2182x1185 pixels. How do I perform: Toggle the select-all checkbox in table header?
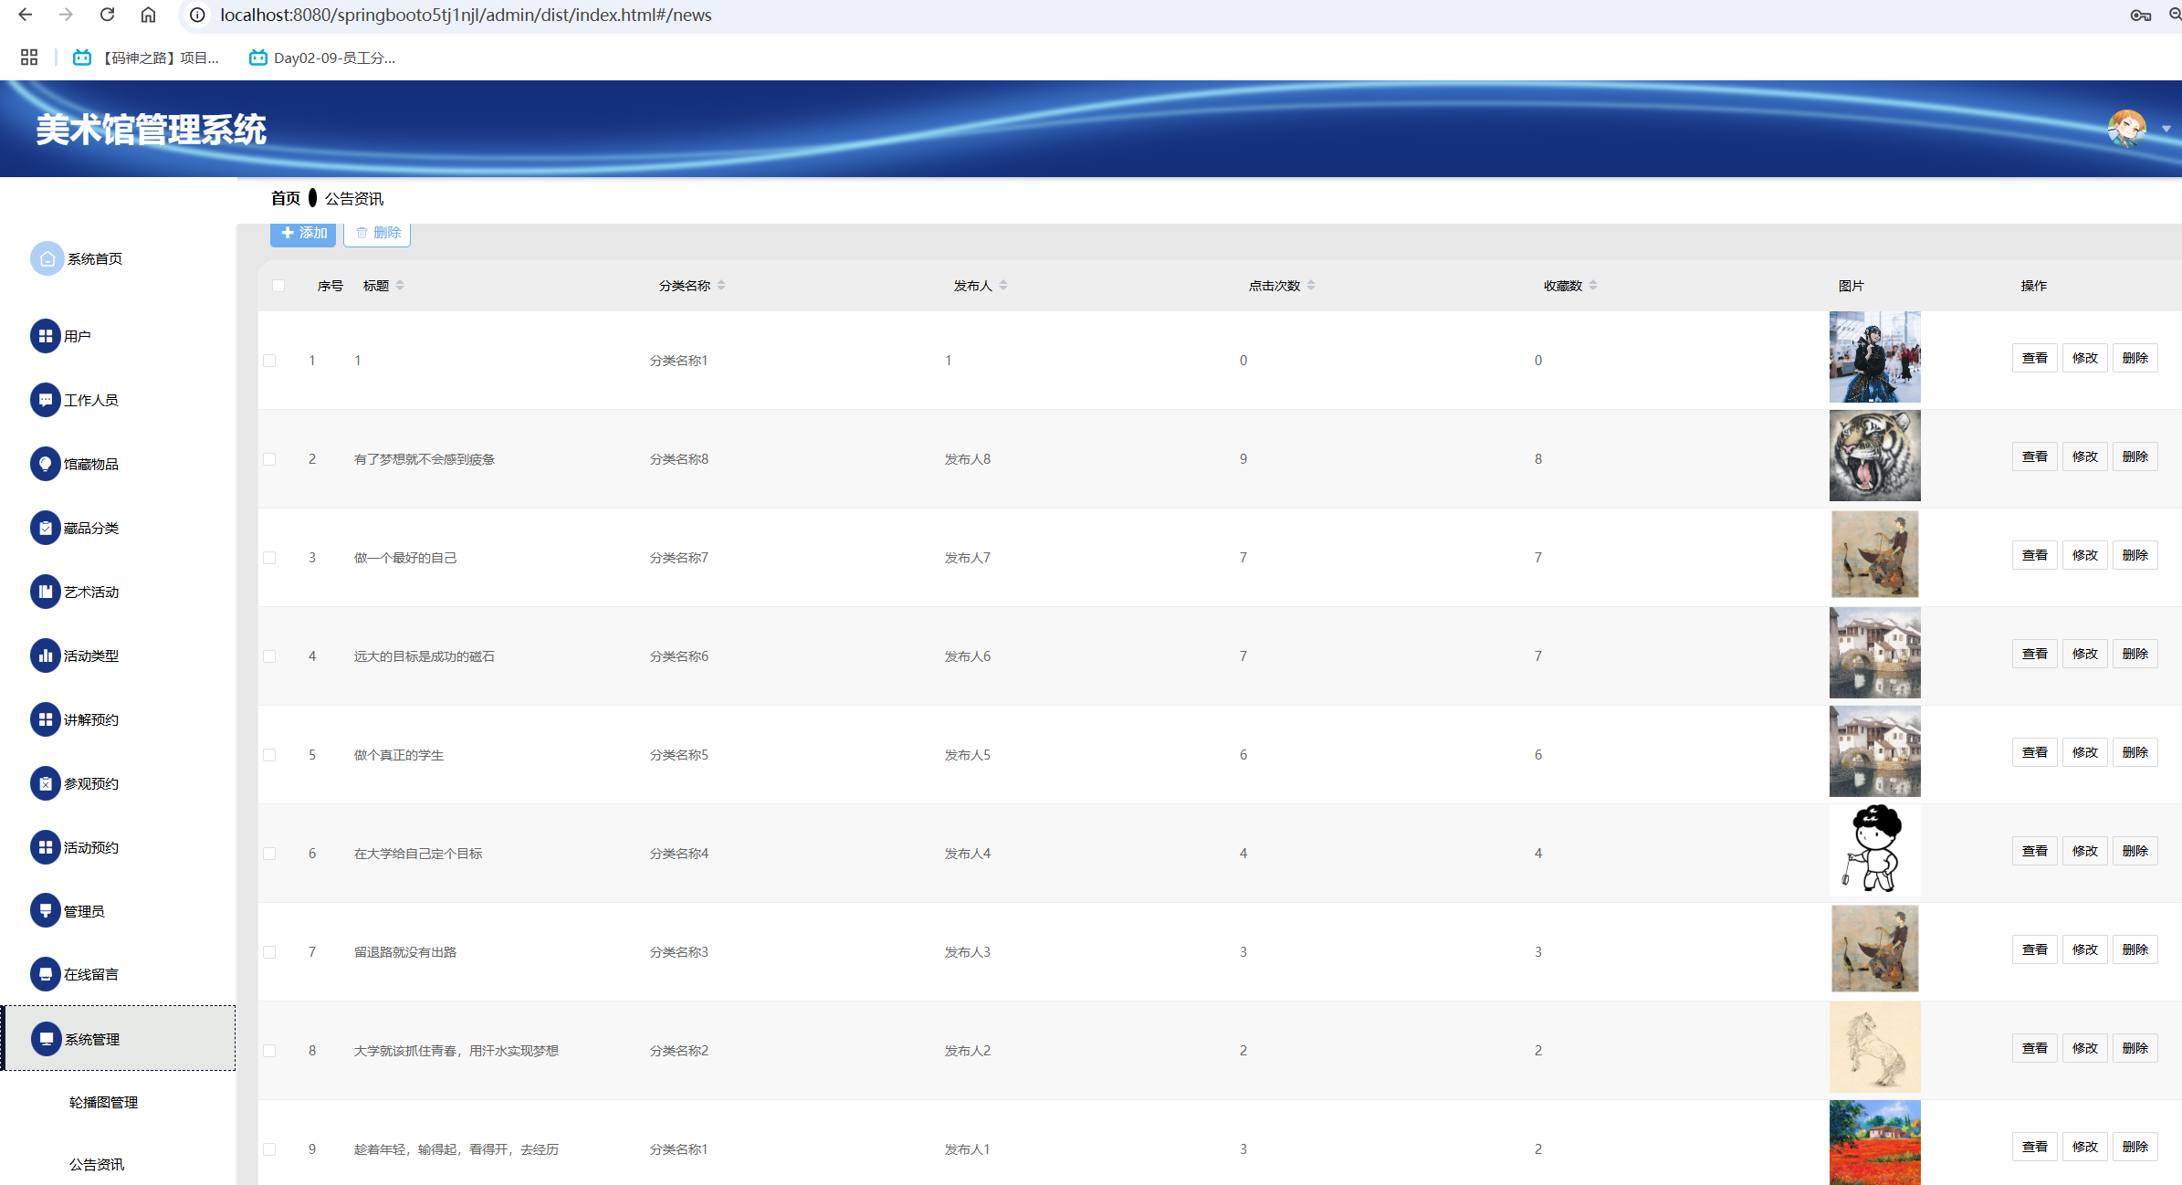[278, 286]
